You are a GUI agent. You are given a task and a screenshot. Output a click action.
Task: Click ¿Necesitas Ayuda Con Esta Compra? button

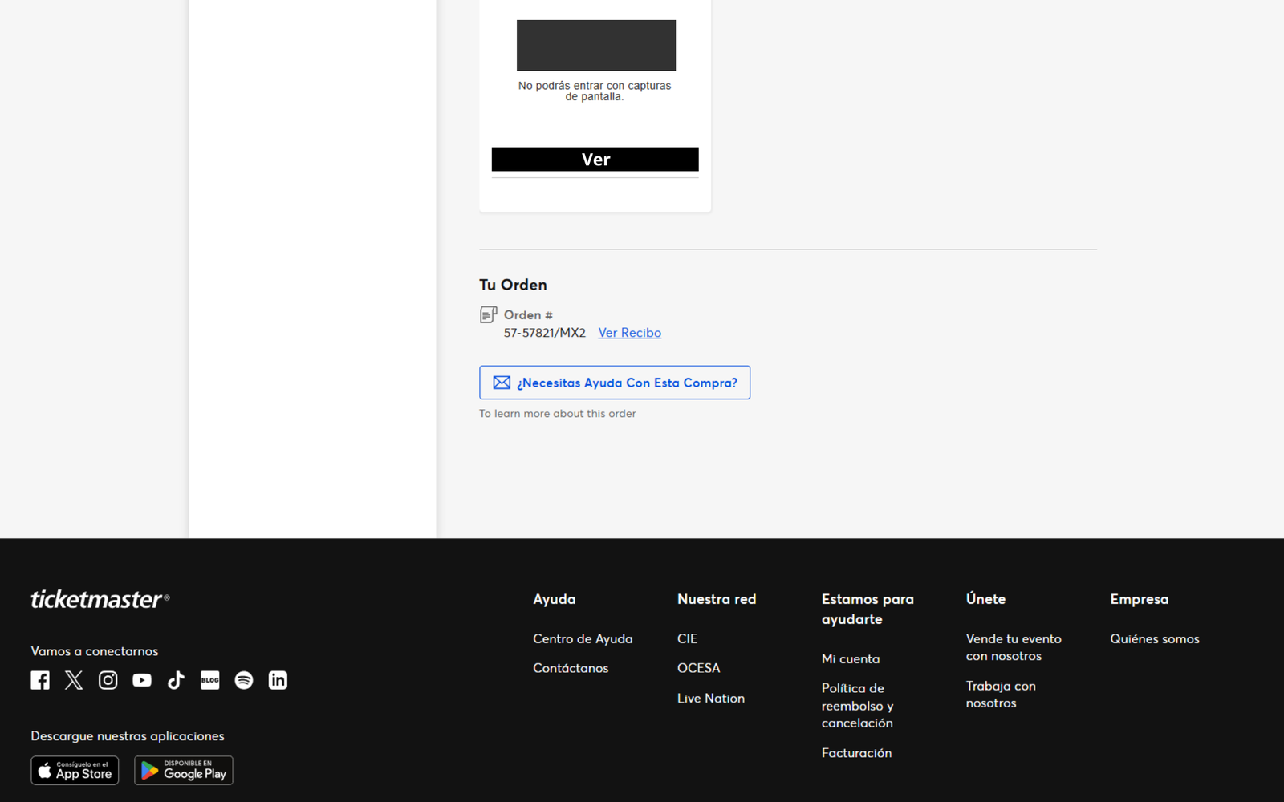(x=615, y=383)
